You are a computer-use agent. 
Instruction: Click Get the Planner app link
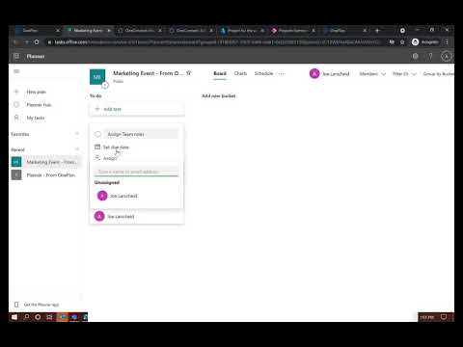pos(37,305)
